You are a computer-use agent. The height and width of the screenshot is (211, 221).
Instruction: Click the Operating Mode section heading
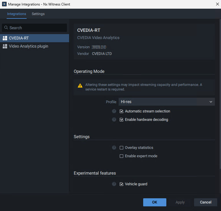pyautogui.click(x=89, y=71)
